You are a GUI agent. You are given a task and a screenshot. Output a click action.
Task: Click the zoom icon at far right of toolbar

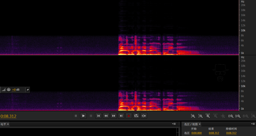tap(253, 116)
